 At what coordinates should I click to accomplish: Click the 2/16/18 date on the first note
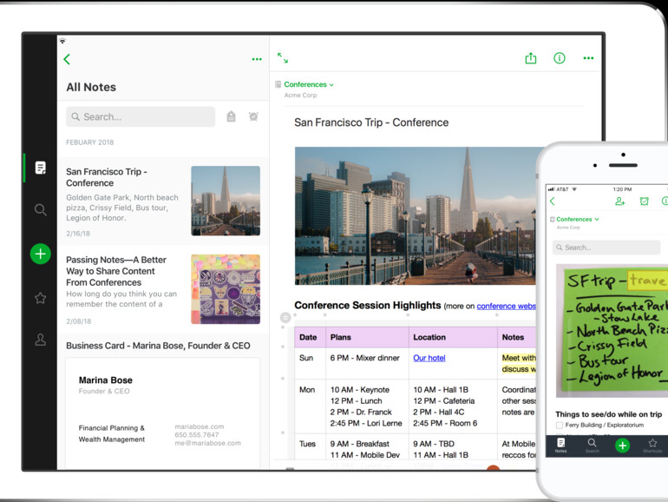tap(78, 234)
